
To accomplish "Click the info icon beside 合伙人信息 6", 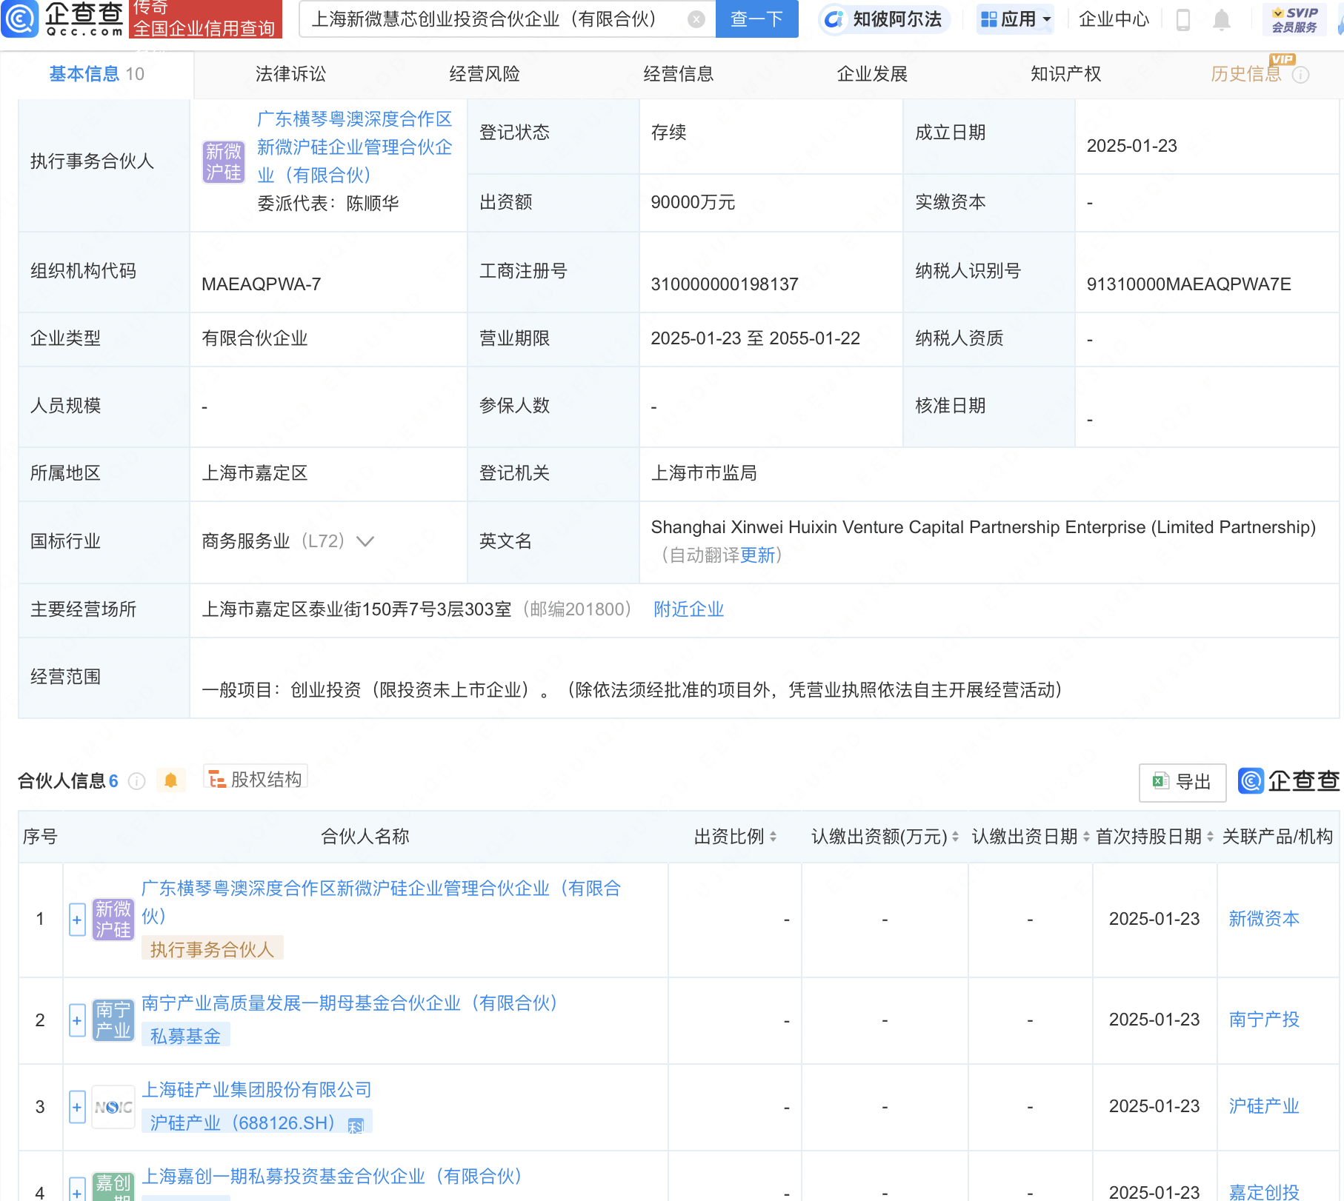I will [x=137, y=781].
